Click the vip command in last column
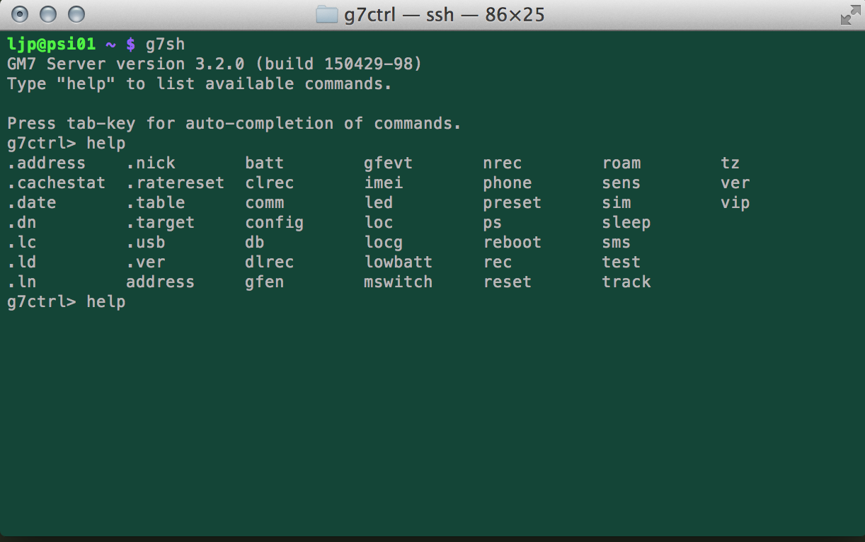 tap(735, 202)
